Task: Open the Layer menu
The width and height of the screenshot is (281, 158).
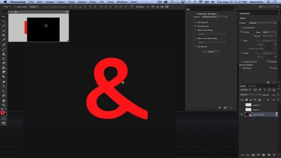Action: tap(61, 2)
